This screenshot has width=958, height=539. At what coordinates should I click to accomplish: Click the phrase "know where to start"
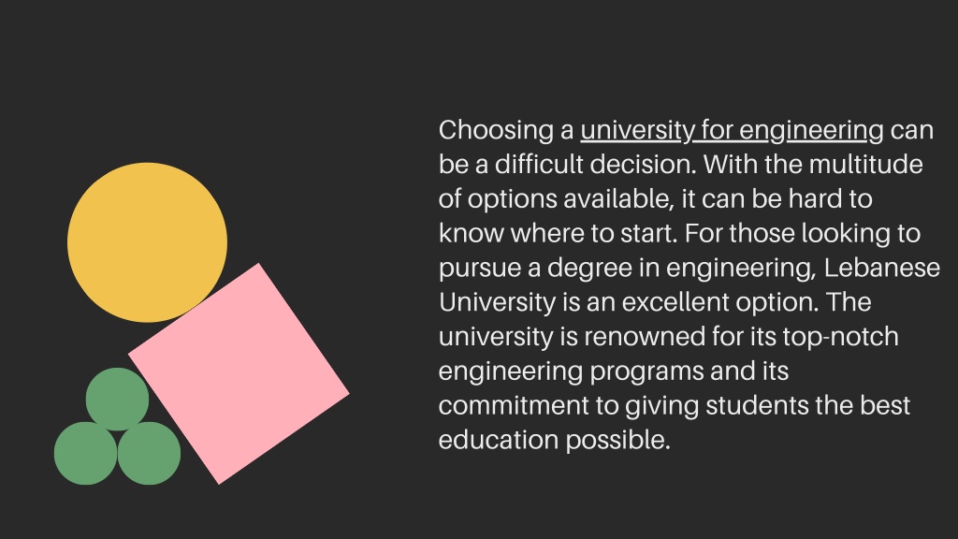click(556, 233)
